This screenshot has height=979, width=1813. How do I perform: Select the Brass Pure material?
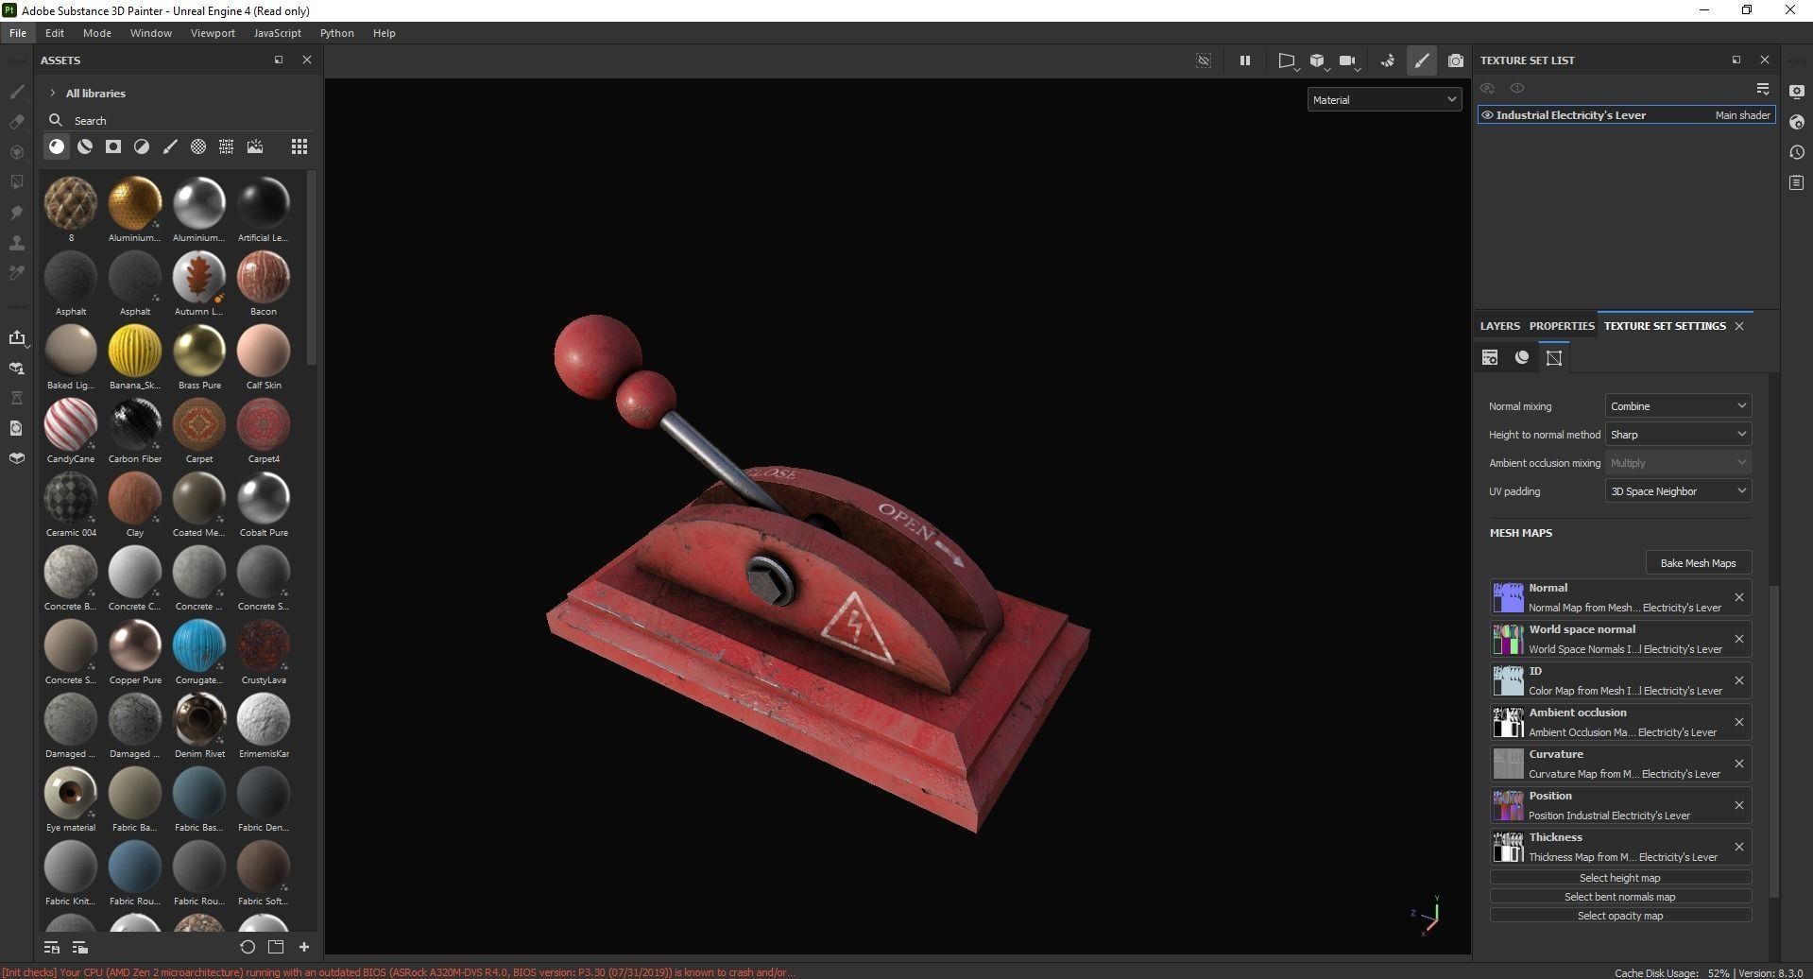(x=199, y=357)
